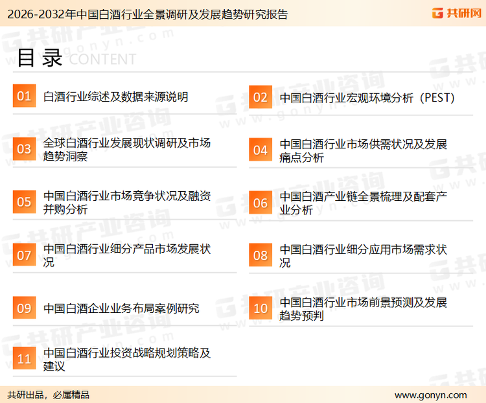Image resolution: width=486 pixels, height=403 pixels.
Task: Click the 共研网 logo at top right
Action: pos(457,13)
